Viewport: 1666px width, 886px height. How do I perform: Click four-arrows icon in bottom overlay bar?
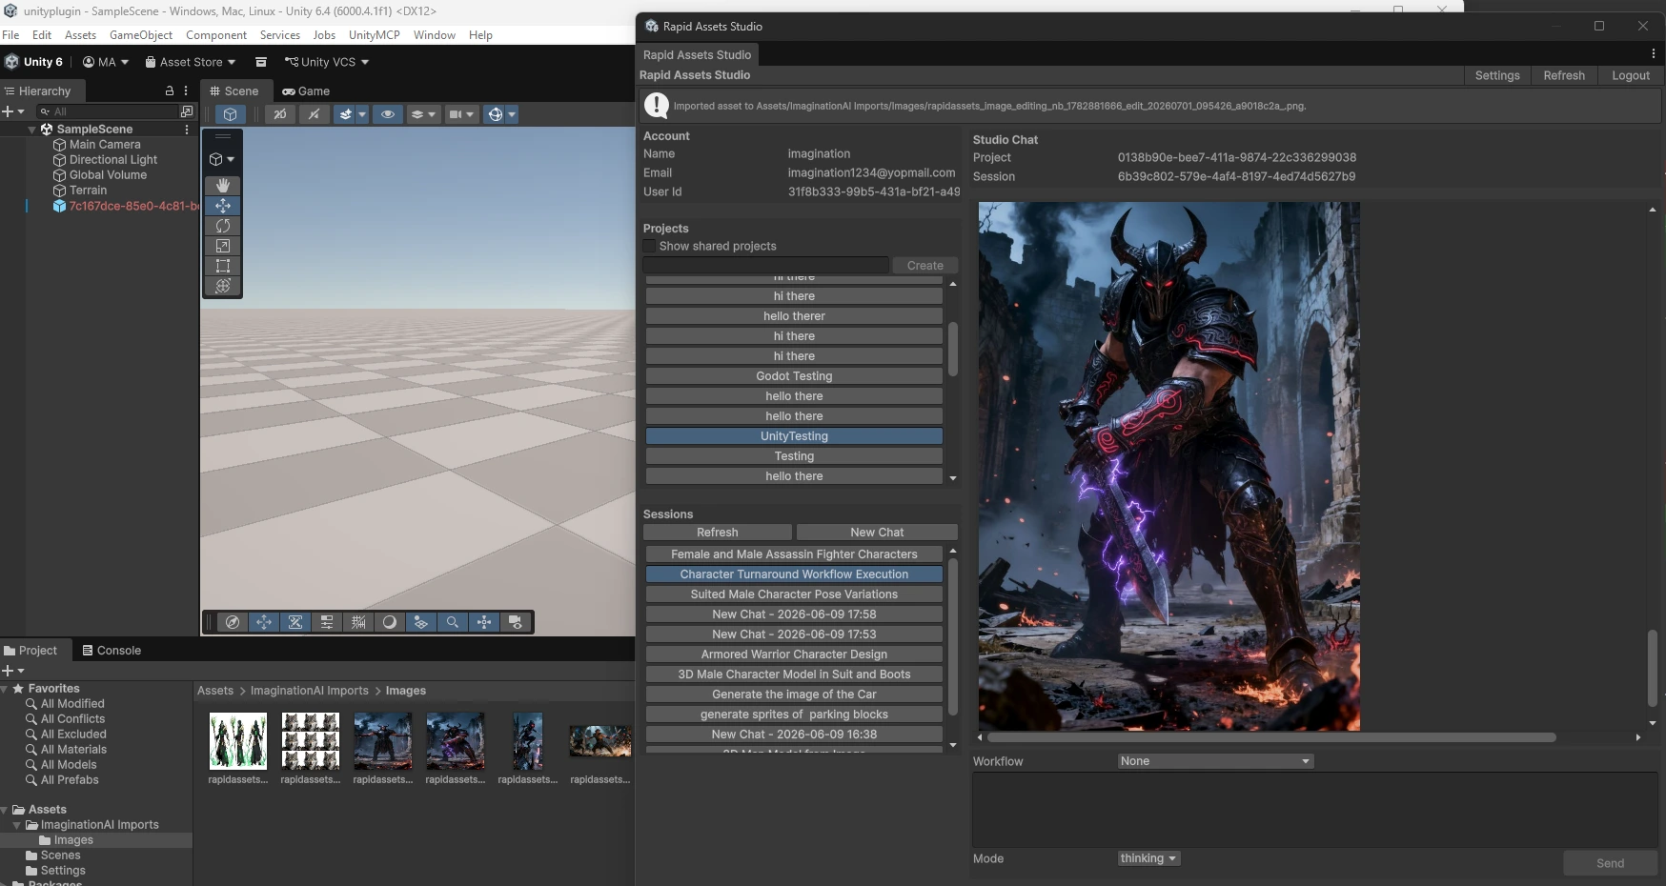pyautogui.click(x=264, y=622)
